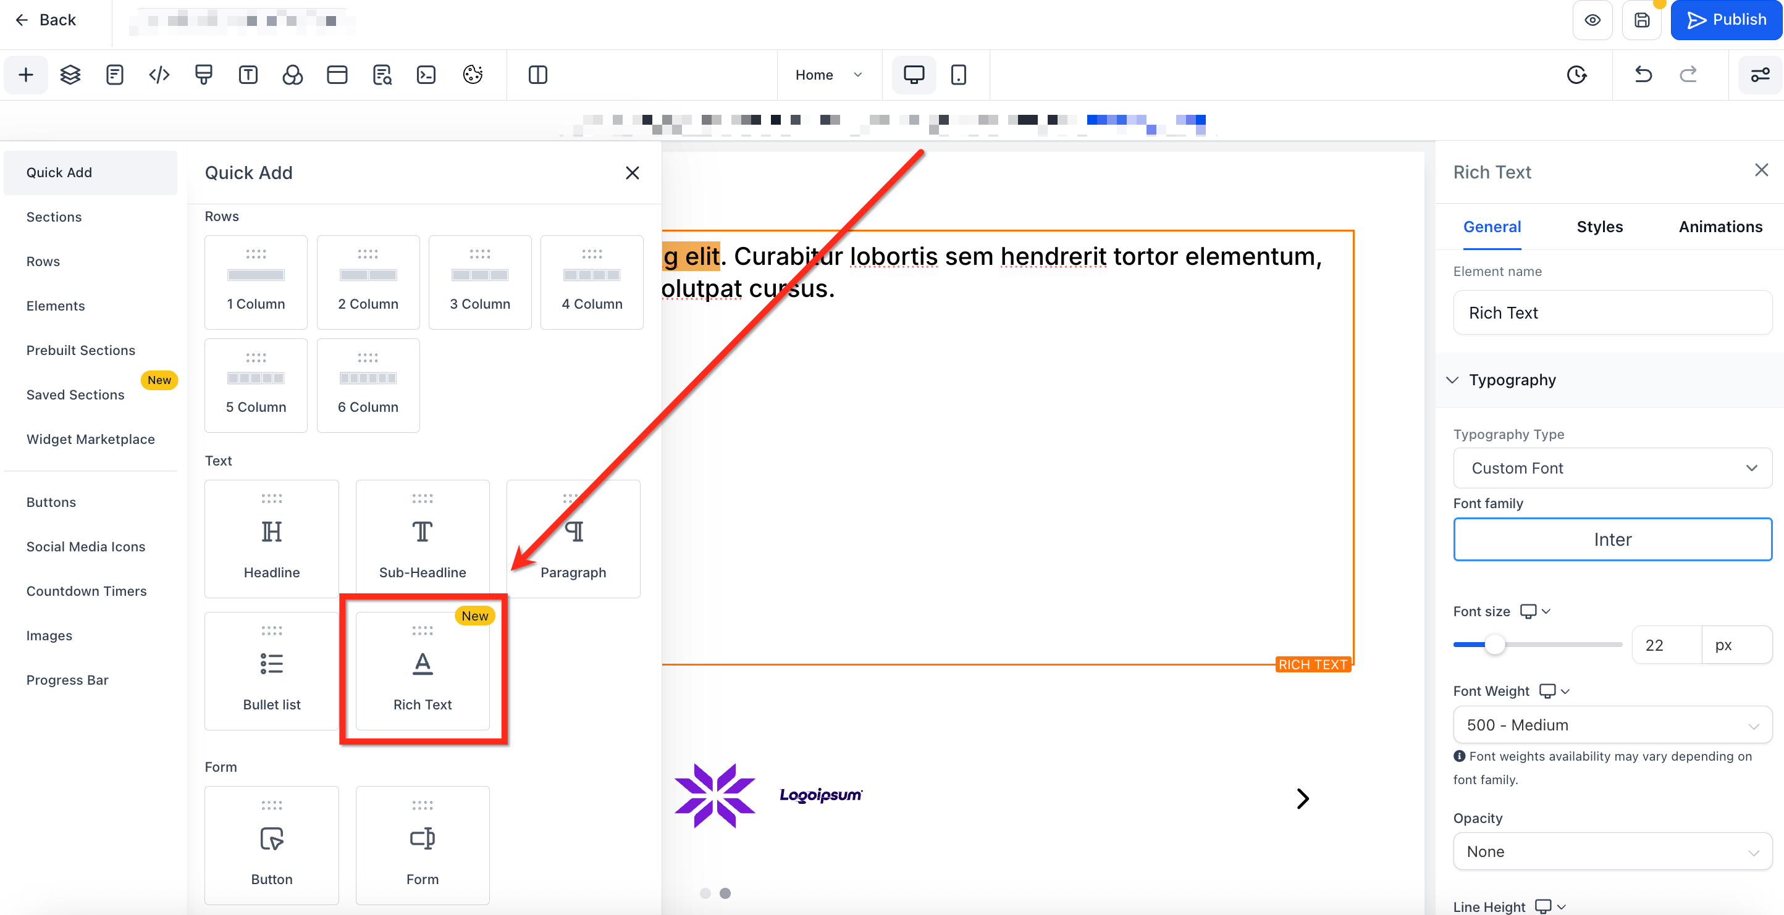Click the Font size slider handle

tap(1495, 645)
